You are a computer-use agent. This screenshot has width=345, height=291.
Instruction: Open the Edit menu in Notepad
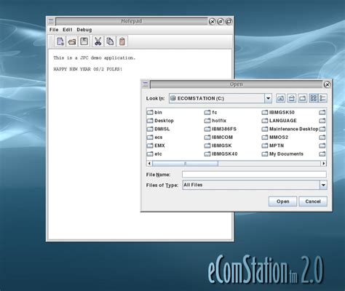pos(68,30)
